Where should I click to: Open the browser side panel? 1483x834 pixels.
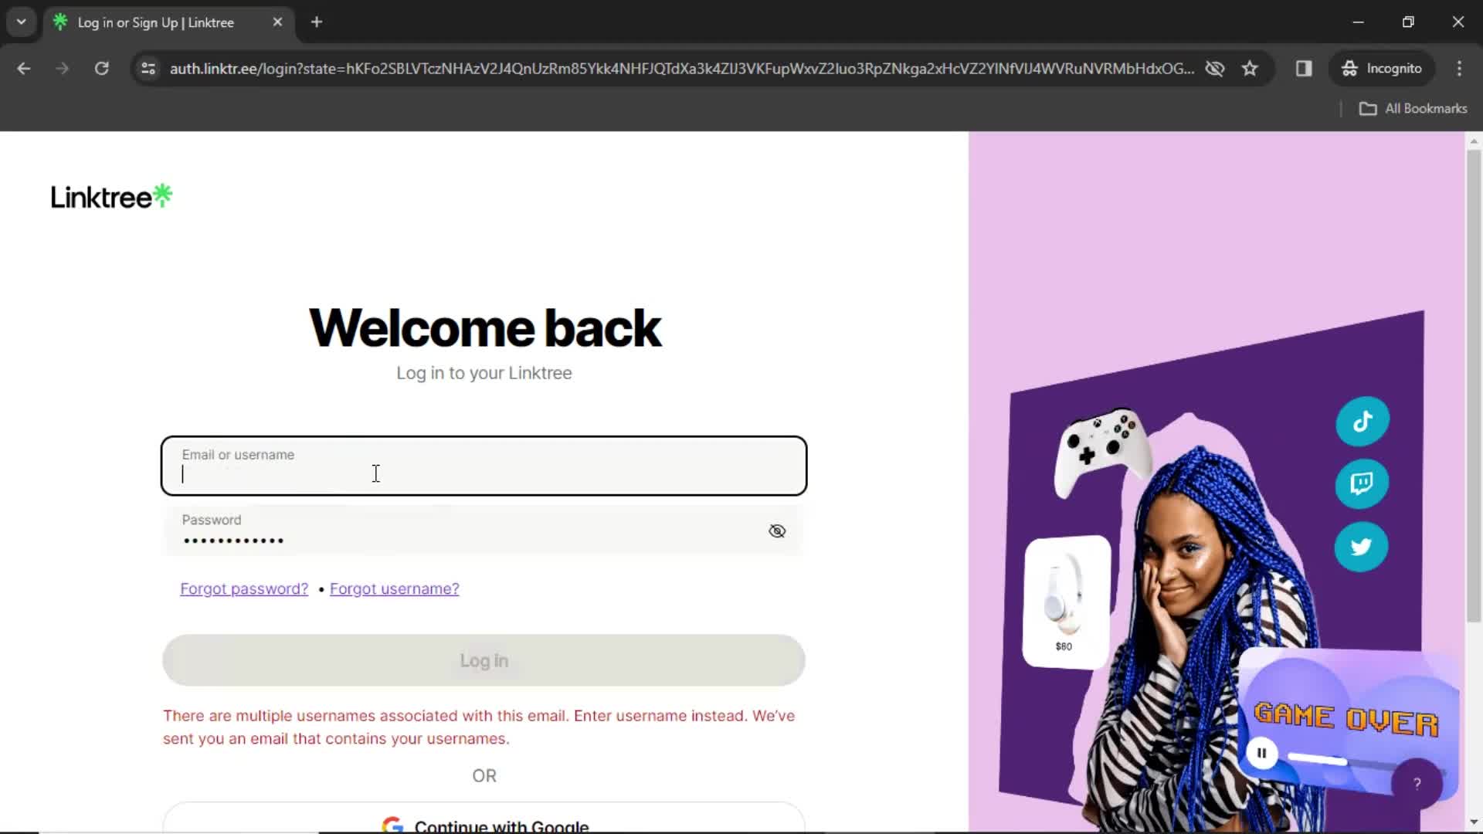[x=1304, y=69]
